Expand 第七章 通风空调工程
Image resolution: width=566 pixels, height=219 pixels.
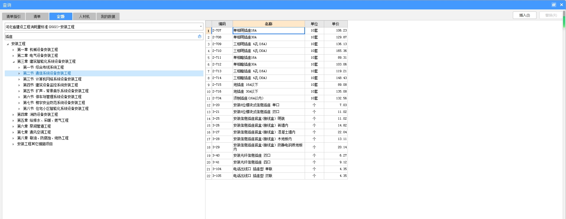(x=13, y=132)
